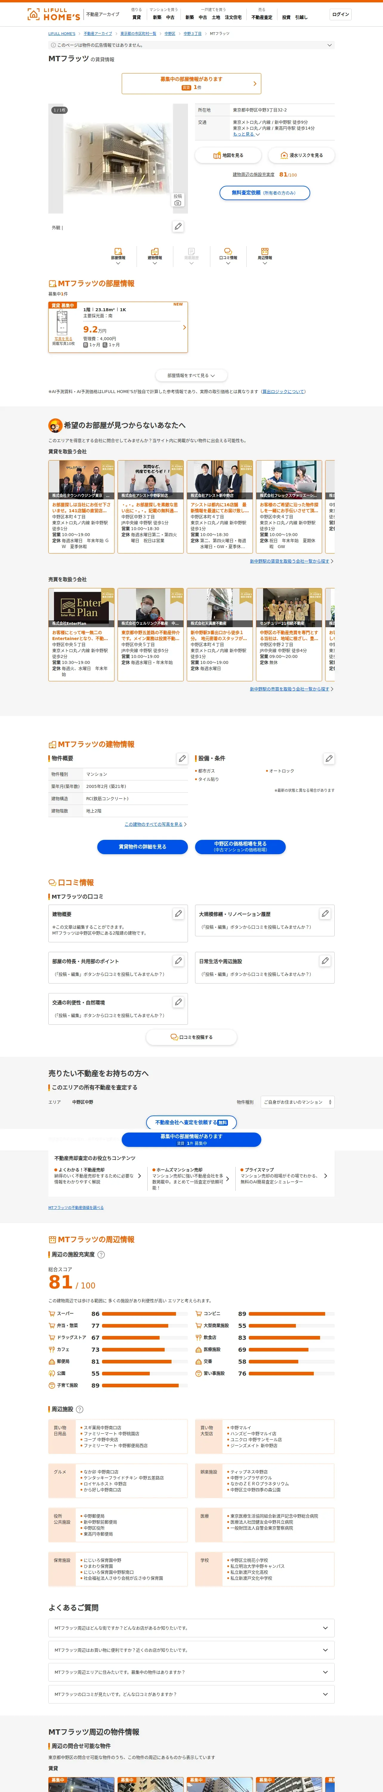Edit 部屋の特長・共用部のポイント pencil icon
Screen dimensions: 383x1792
tap(178, 961)
